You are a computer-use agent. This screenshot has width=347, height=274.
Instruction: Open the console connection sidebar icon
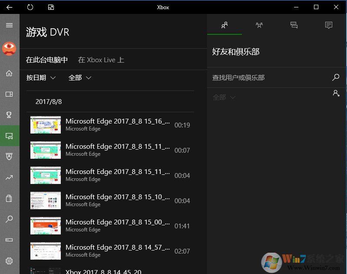tap(9, 240)
